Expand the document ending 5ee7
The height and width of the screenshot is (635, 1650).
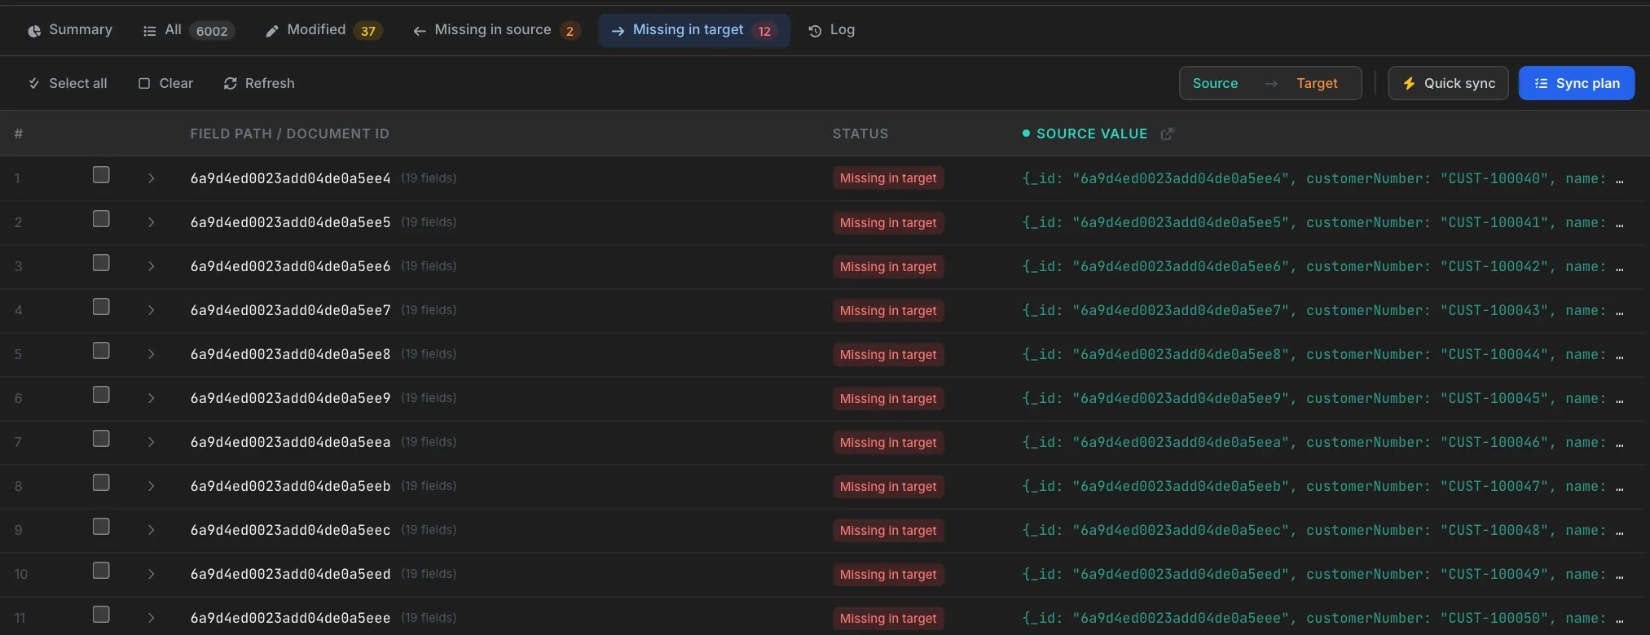tap(151, 310)
